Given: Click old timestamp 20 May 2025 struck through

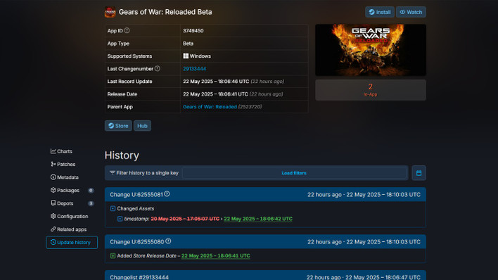Looking at the screenshot, I should coord(185,219).
